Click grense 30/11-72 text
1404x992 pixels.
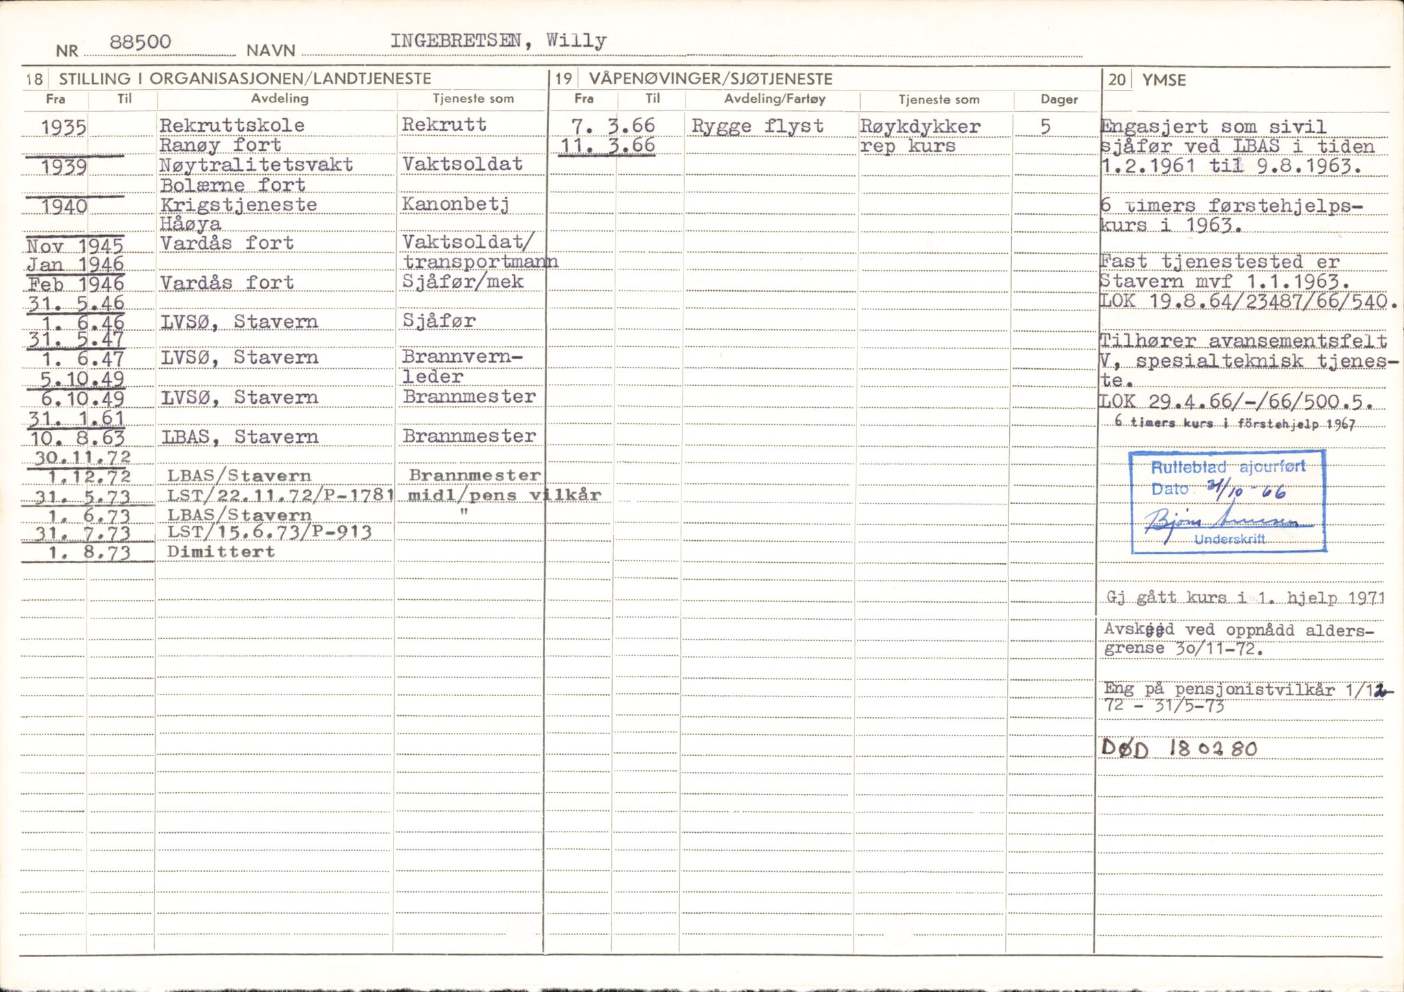point(1184,648)
